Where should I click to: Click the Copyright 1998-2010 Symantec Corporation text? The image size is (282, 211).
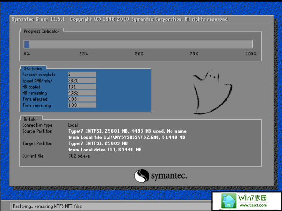pos(149,19)
